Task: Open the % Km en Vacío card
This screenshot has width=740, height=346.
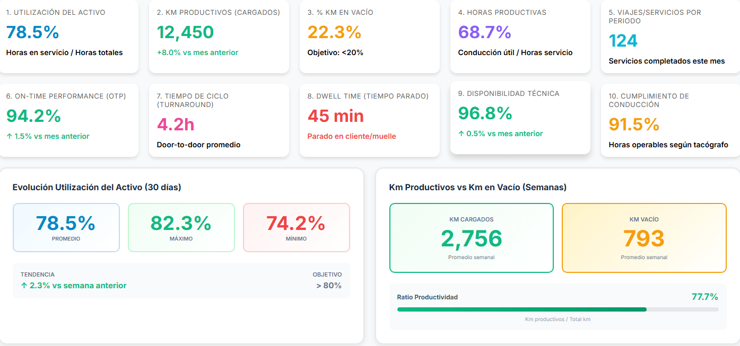Action: coord(369,36)
